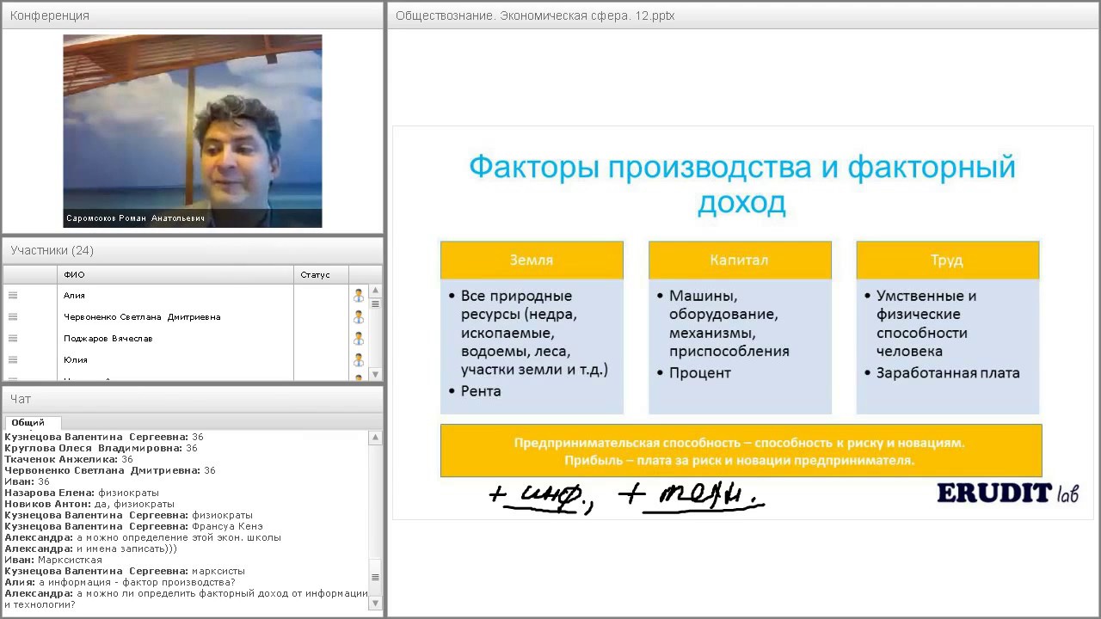Click the Предпринимательская способность yellow box
The image size is (1101, 619).
tap(741, 450)
